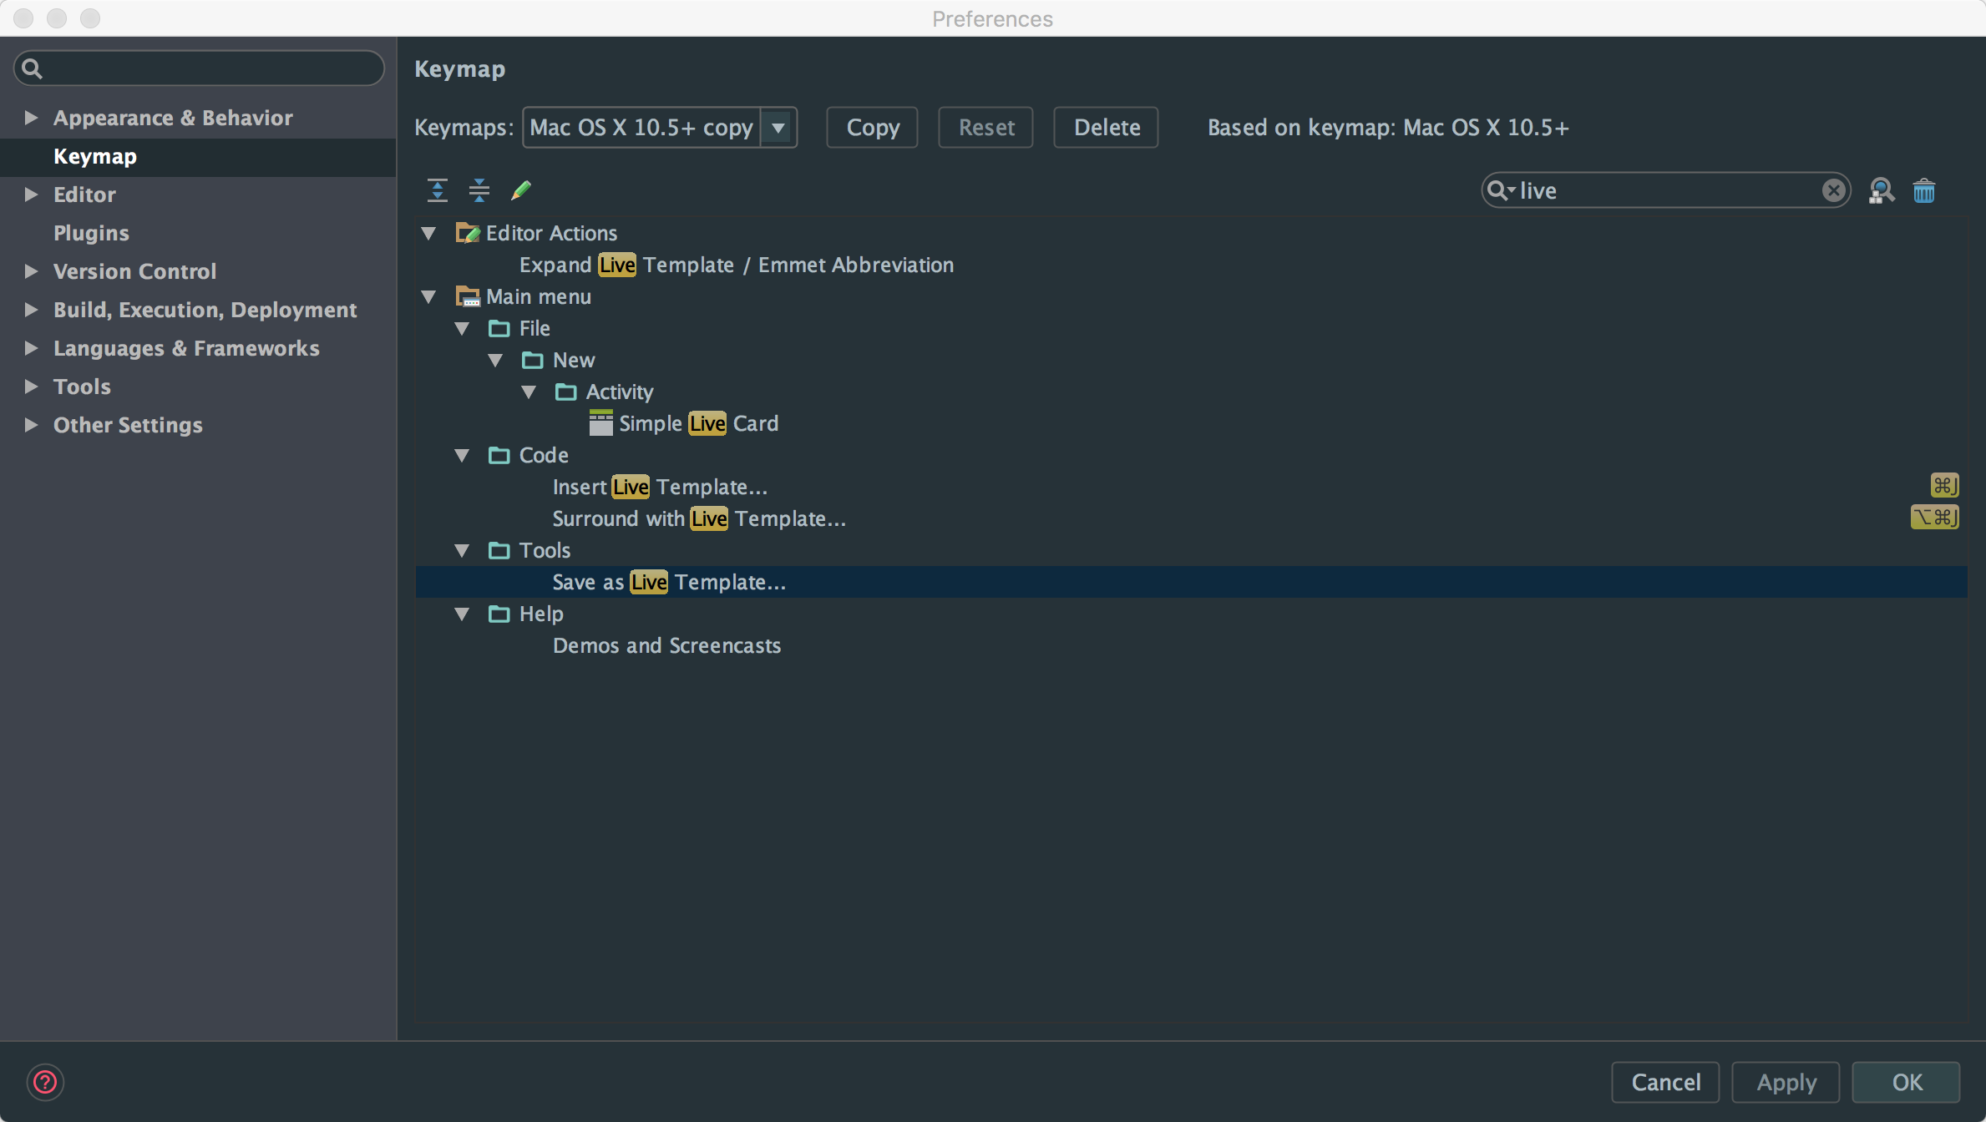Image resolution: width=1986 pixels, height=1122 pixels.
Task: Collapse the Main menu tree node
Action: [x=429, y=296]
